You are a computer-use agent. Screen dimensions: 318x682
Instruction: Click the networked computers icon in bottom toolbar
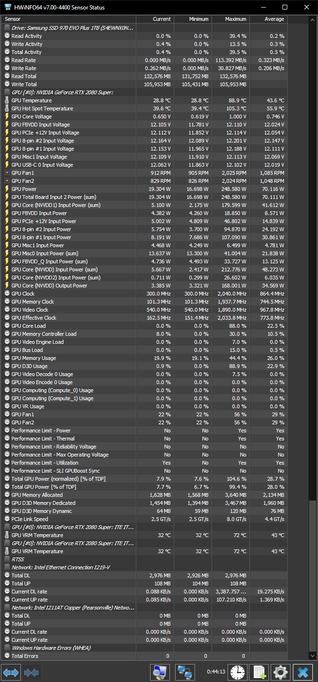(185, 672)
